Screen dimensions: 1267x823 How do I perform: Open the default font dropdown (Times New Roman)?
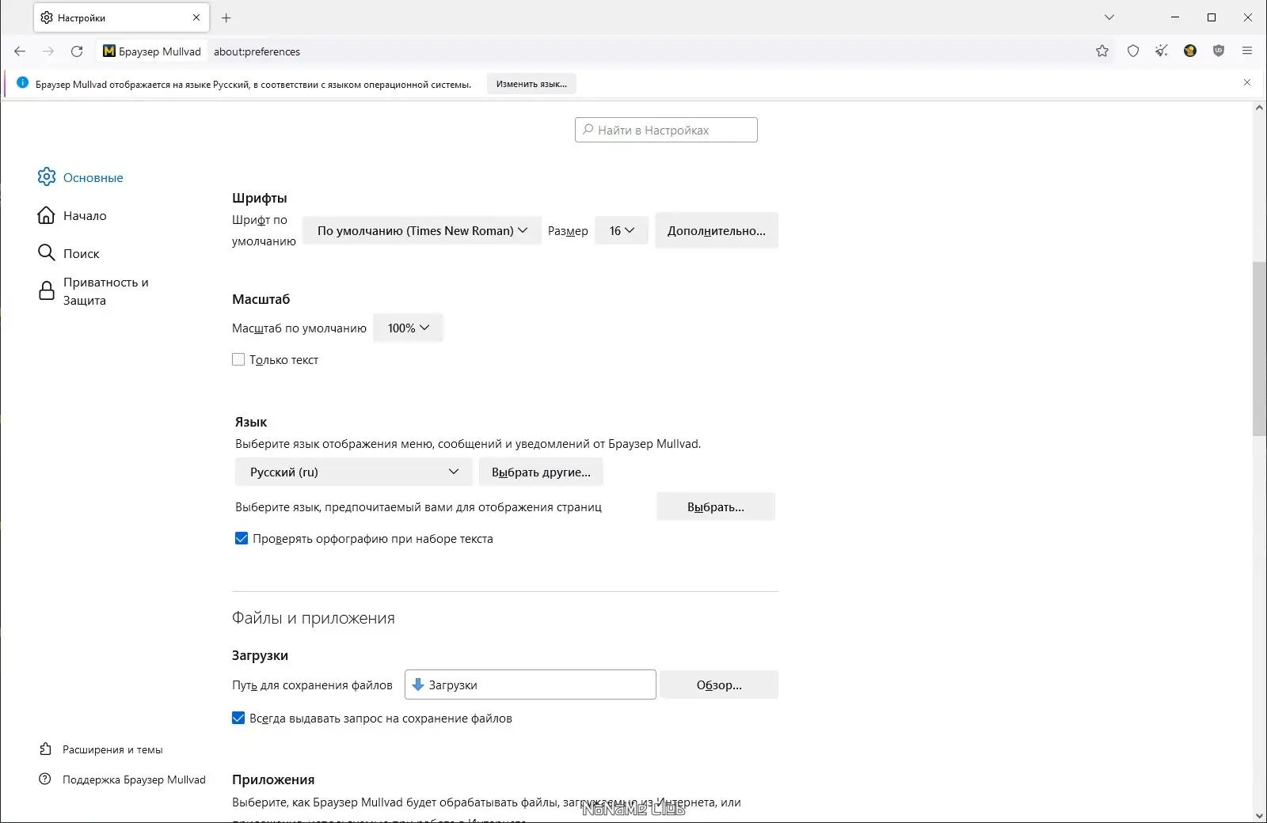click(x=422, y=230)
